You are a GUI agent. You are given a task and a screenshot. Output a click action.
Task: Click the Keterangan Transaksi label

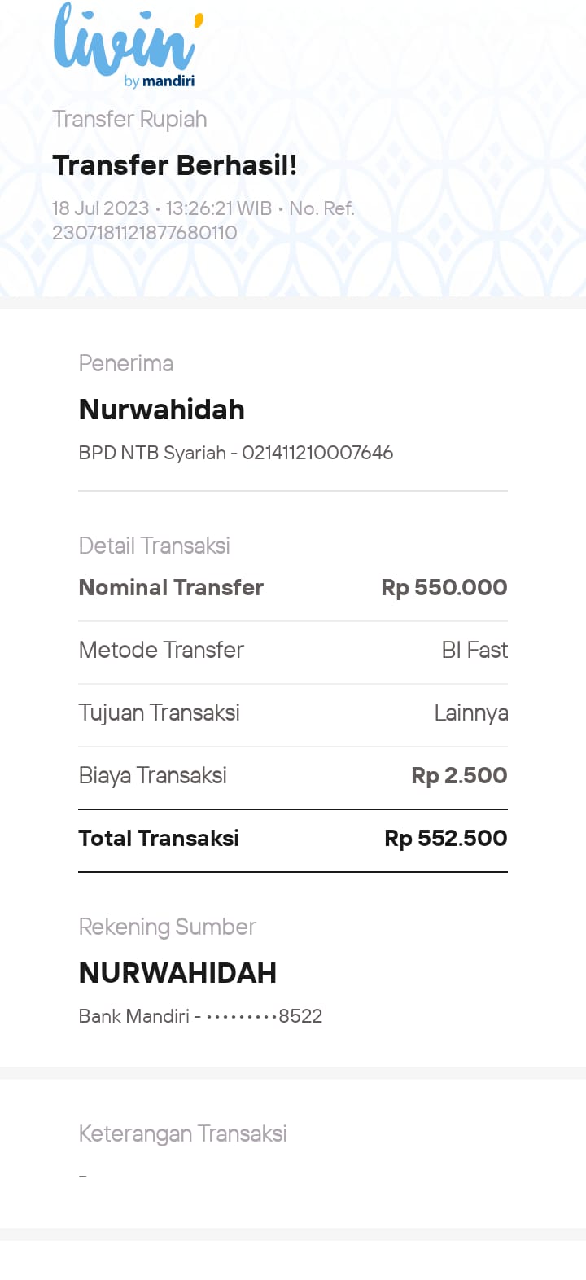[x=182, y=1133]
